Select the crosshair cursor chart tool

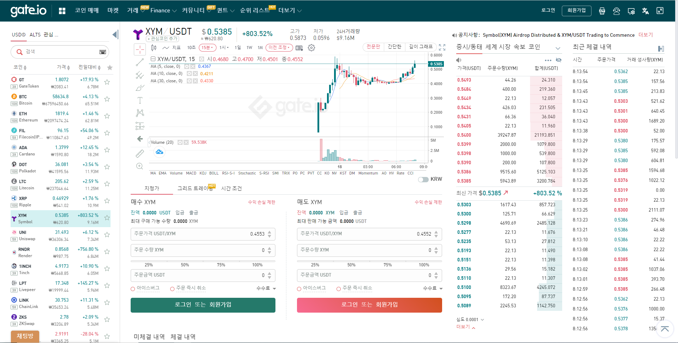tap(140, 49)
